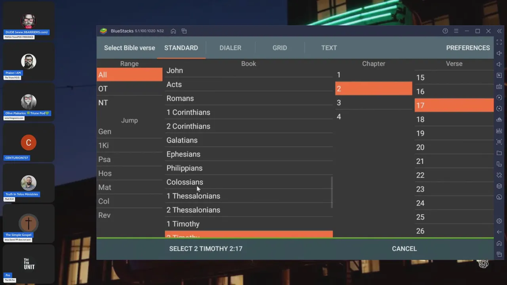Viewport: 507px width, 285px height.
Task: Click the Android back arrow in sidebar
Action: [x=499, y=232]
